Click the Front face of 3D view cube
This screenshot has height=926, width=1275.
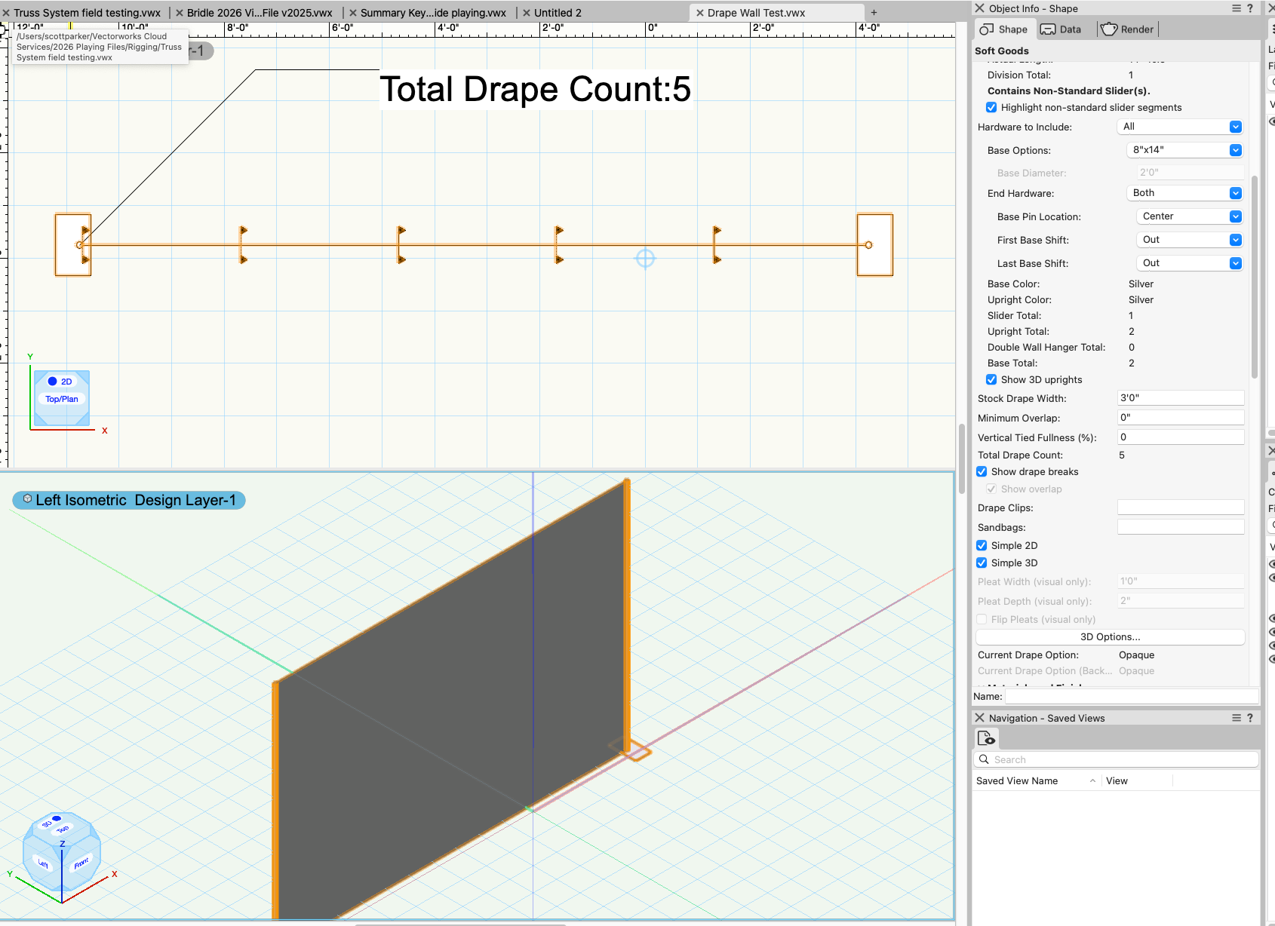(81, 863)
